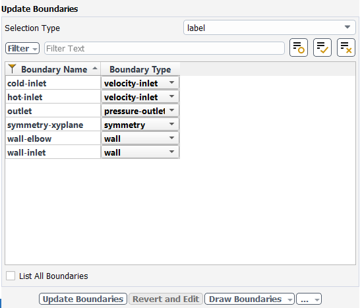Click the funnel icon in Boundary Name header
The image size is (360, 308).
[12, 69]
